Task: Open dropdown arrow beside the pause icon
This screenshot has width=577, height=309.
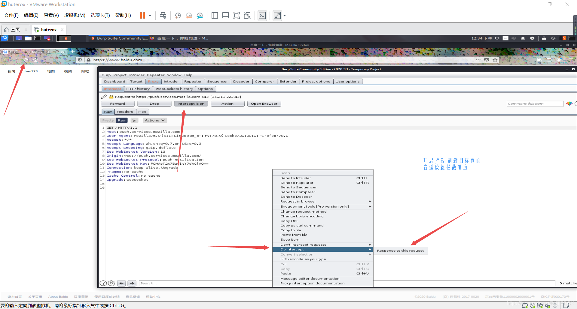Action: pos(150,16)
